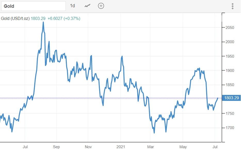Viewport: 241px width, 150px height.
Task: Click the 1850 price axis label
Action: (x=230, y=85)
